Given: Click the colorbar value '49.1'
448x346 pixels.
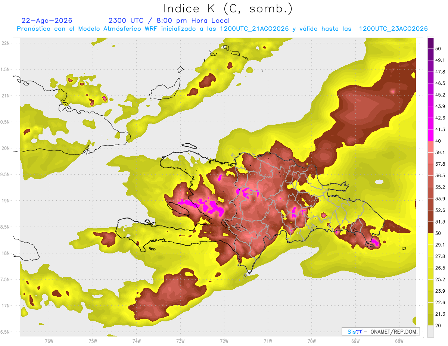Looking at the screenshot, I should 440,60.
